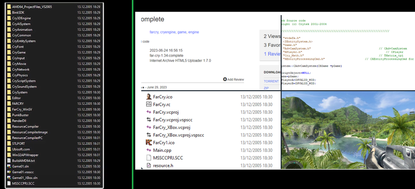Image resolution: width=415 pixels, height=189 pixels.
Task: Open the cryengine tag link
Action: (168, 32)
